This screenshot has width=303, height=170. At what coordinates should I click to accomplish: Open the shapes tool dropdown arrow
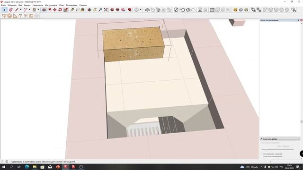[x=38, y=9]
